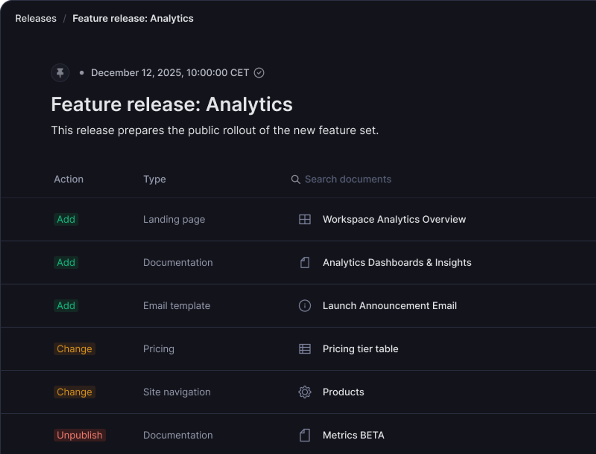Viewport: 596px width, 454px height.
Task: Click the Add badge for Landing page
Action: coord(66,219)
